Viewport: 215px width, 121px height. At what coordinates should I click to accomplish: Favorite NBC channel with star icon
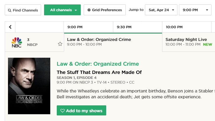(x=60, y=44)
